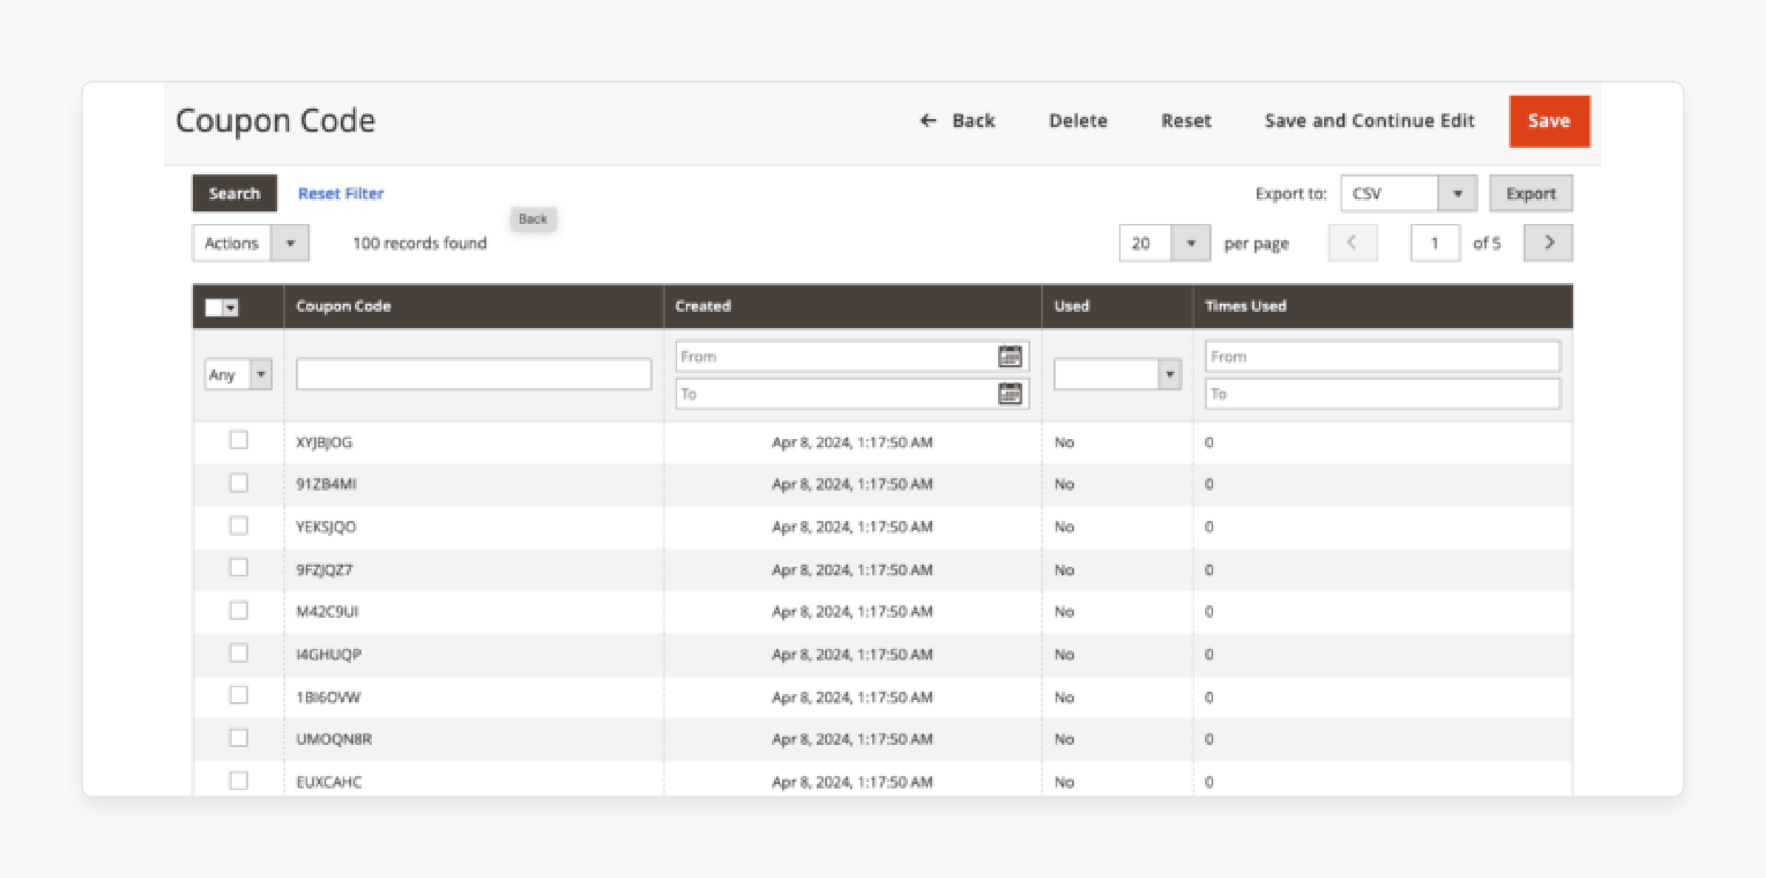Open the header select-all dropdown
This screenshot has height=878, width=1766.
click(222, 307)
